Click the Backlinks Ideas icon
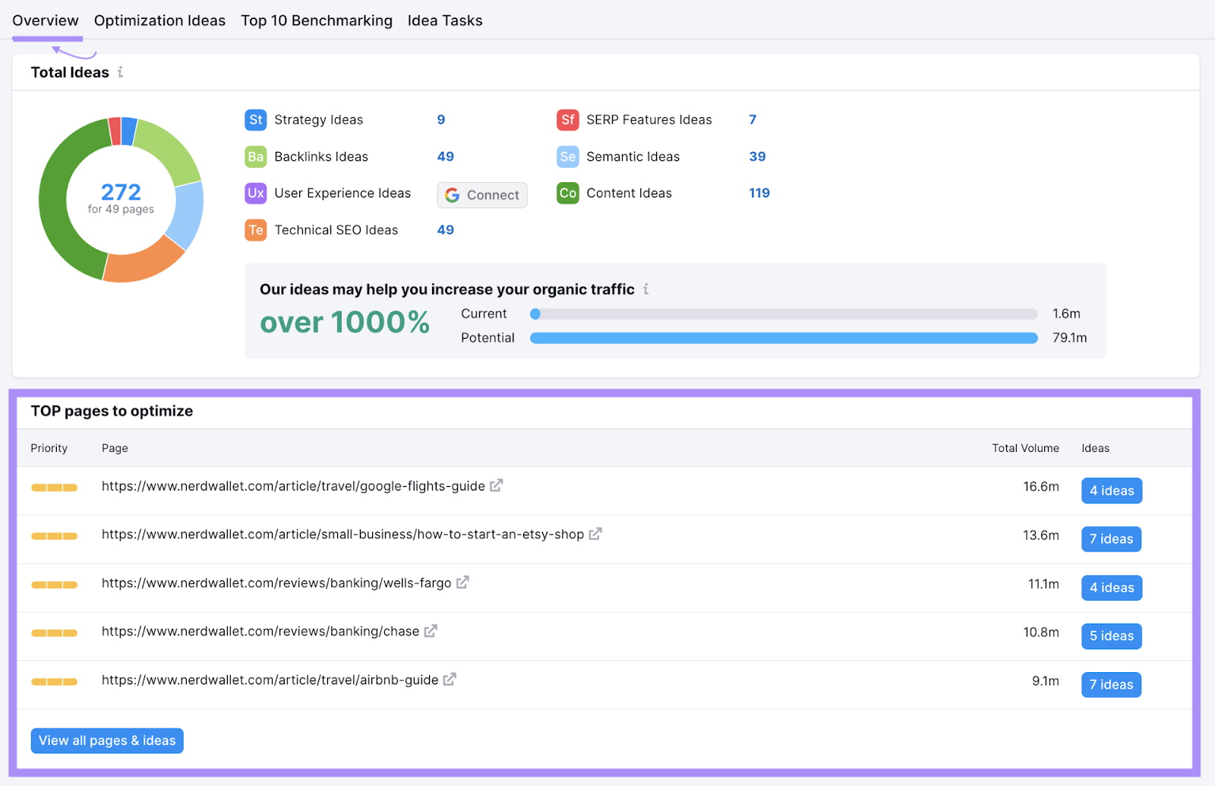The width and height of the screenshot is (1215, 786). 256,156
